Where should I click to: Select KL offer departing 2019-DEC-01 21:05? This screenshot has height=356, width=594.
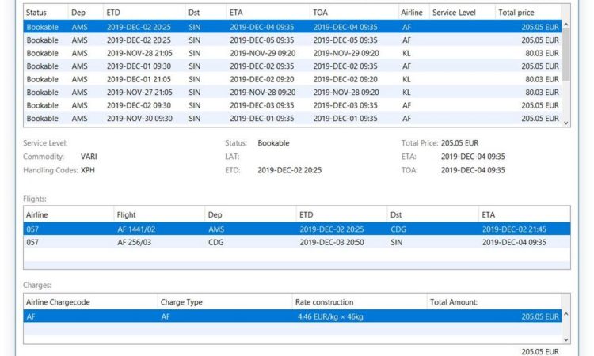[292, 79]
